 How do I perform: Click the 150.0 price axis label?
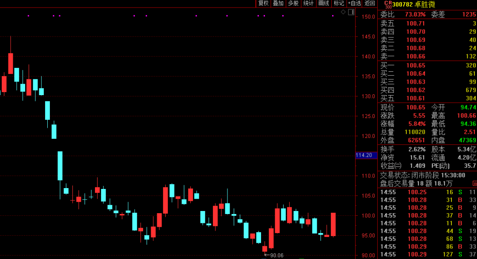[x=368, y=17]
